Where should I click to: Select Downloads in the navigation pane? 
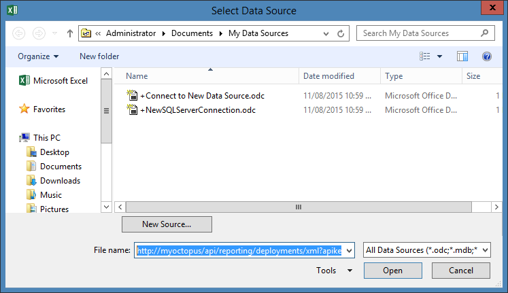pos(60,181)
